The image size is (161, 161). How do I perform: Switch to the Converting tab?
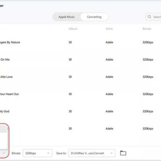point(94,17)
